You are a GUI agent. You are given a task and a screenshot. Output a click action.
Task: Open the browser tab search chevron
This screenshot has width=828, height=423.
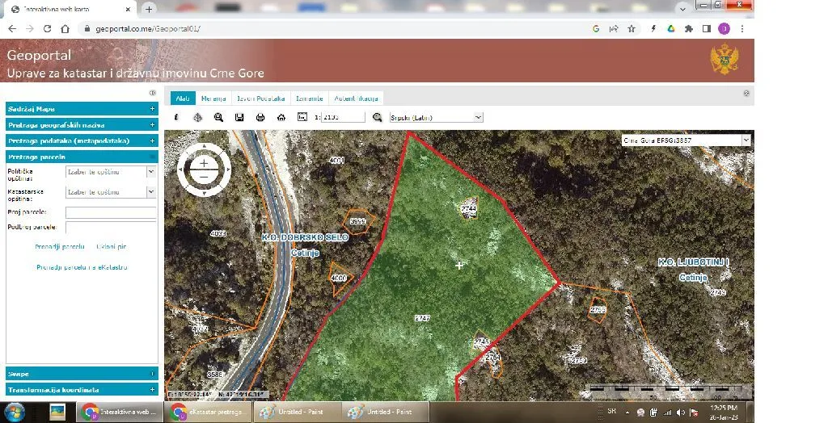click(682, 9)
